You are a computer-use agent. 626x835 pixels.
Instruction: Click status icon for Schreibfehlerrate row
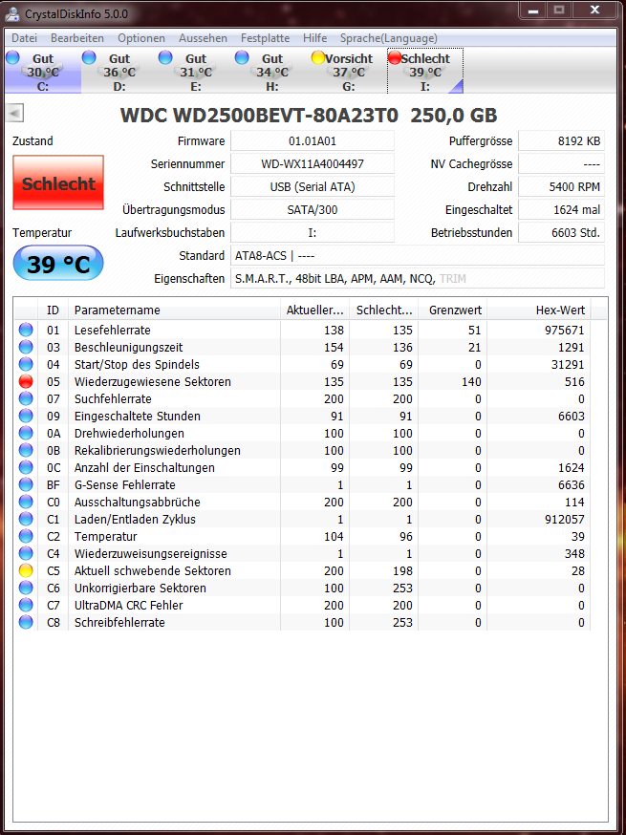click(x=26, y=623)
